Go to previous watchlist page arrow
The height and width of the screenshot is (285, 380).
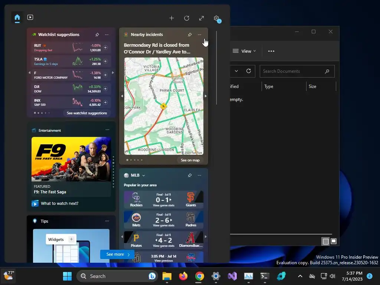[x=30, y=73]
